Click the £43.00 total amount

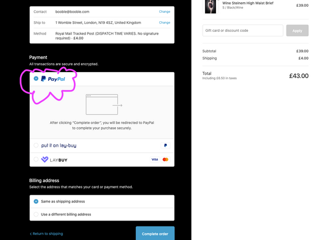299,76
